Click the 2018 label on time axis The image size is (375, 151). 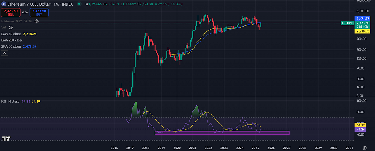(145, 148)
